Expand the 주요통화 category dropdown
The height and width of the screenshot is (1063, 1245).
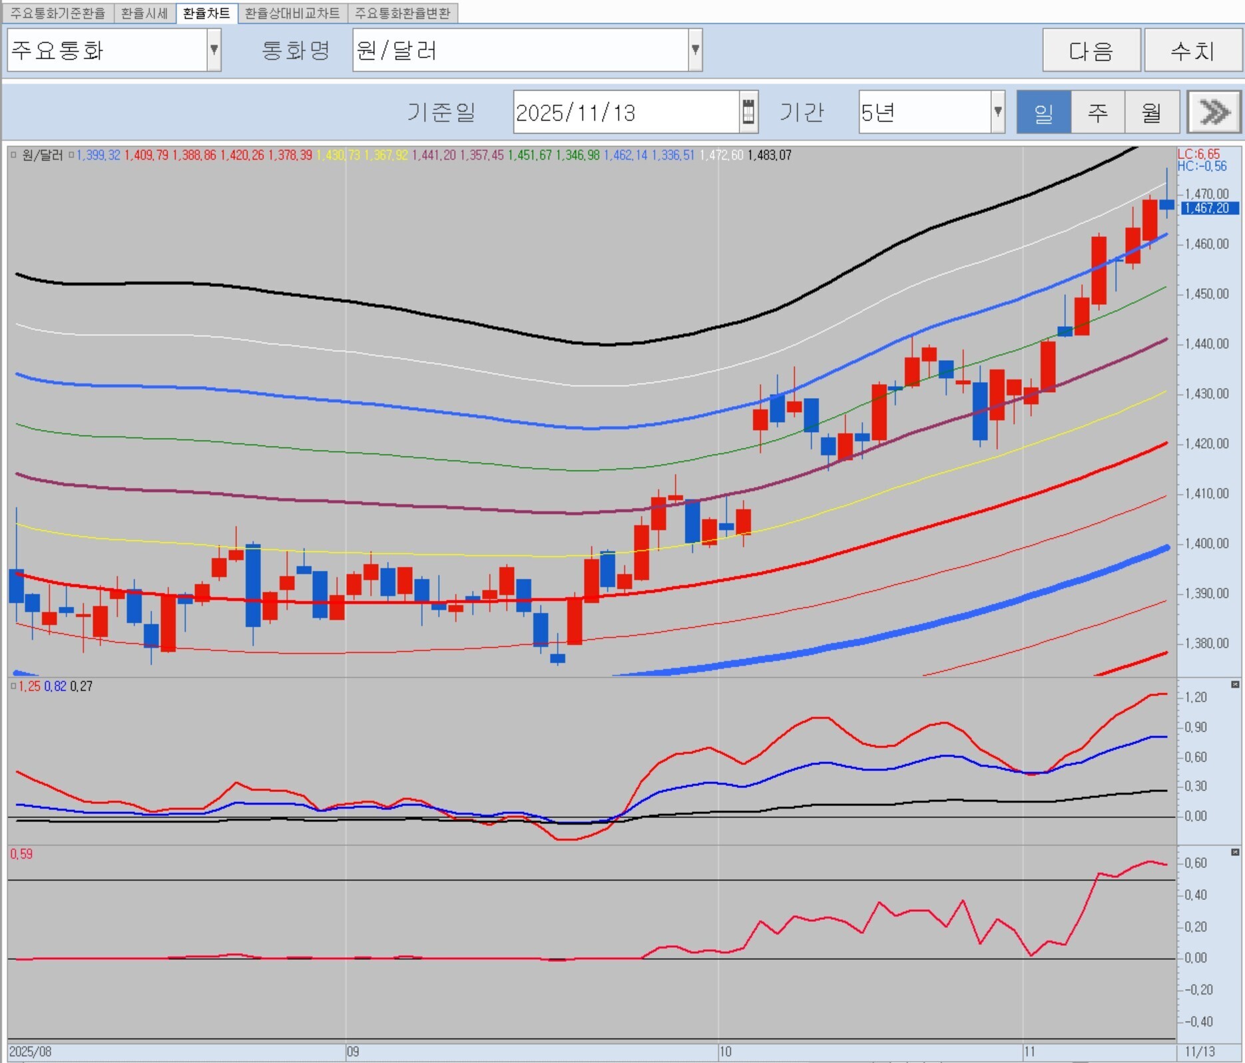coord(214,50)
